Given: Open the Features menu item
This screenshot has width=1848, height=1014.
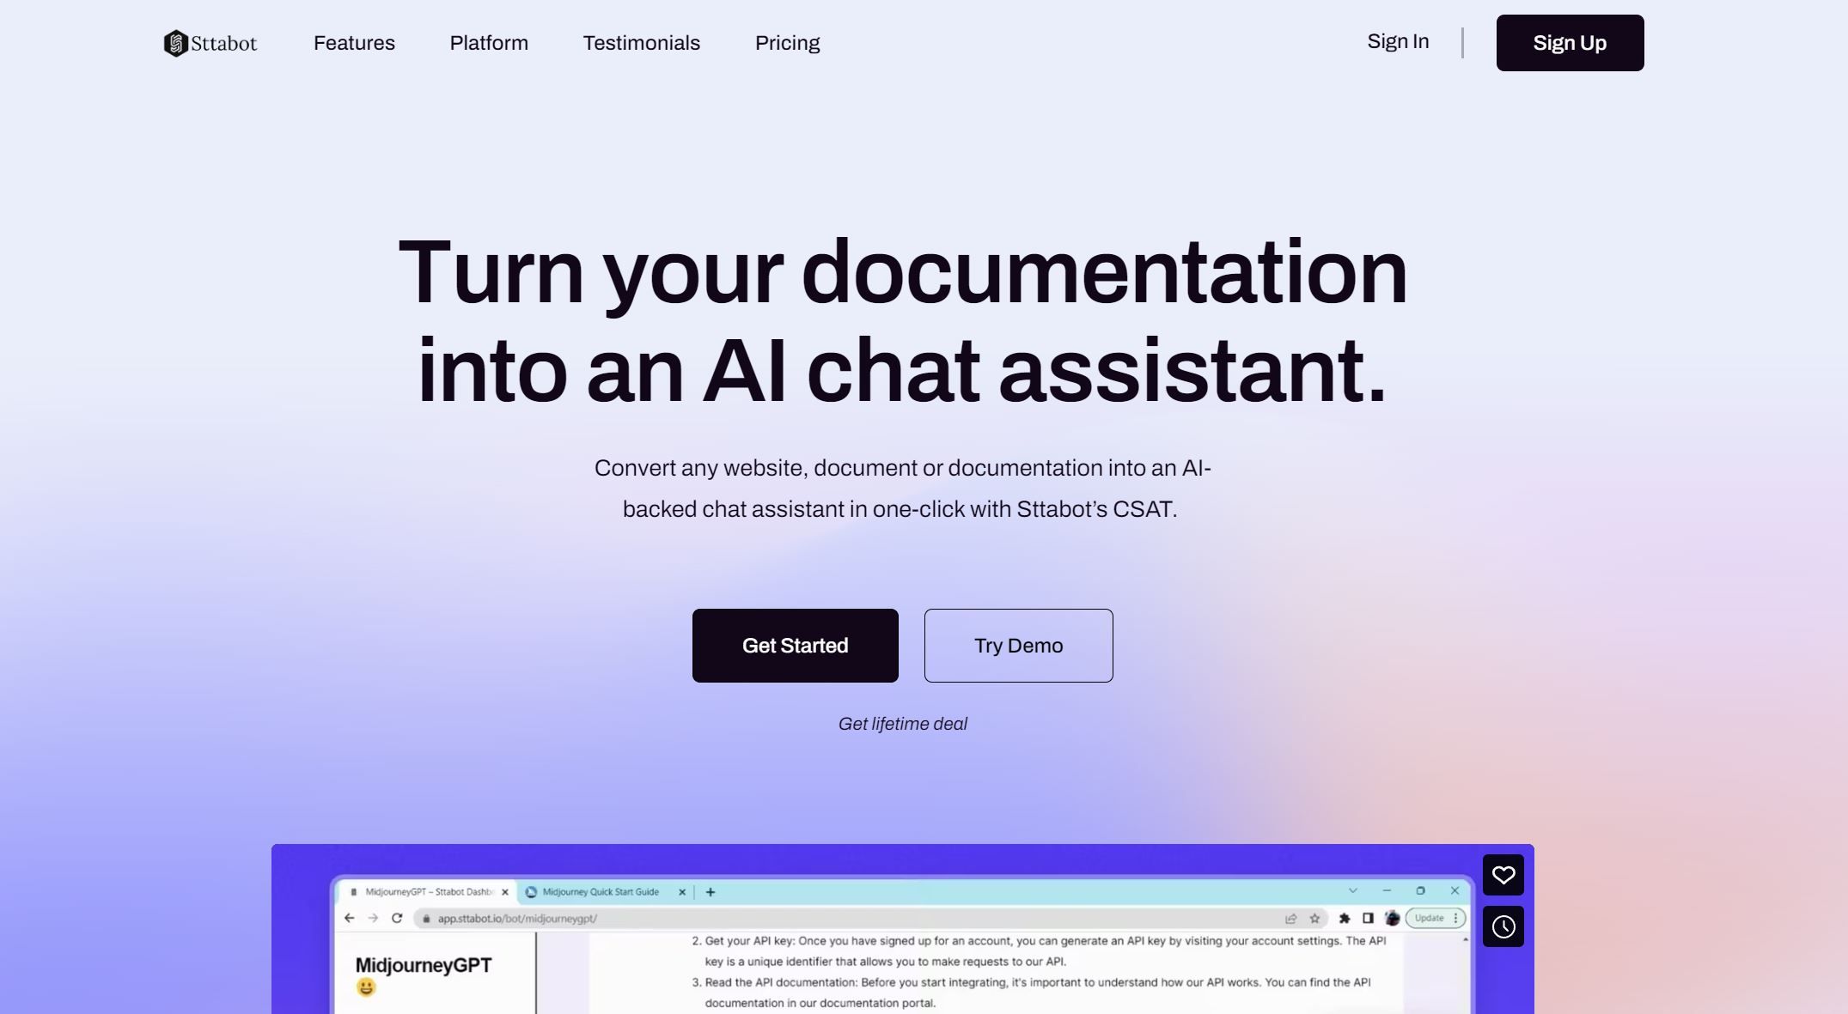Looking at the screenshot, I should tap(354, 42).
